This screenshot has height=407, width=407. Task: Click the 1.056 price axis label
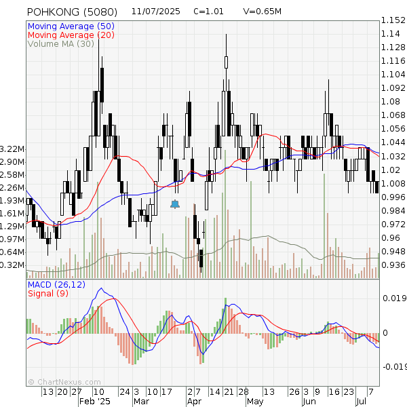pyautogui.click(x=393, y=129)
